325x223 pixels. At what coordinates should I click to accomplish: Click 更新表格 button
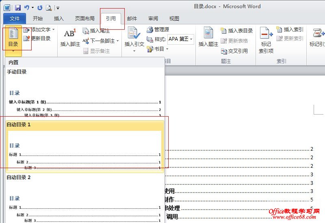coord(234,41)
